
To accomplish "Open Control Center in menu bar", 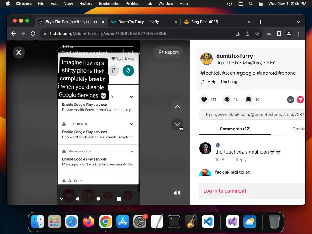I will pyautogui.click(x=261, y=3).
